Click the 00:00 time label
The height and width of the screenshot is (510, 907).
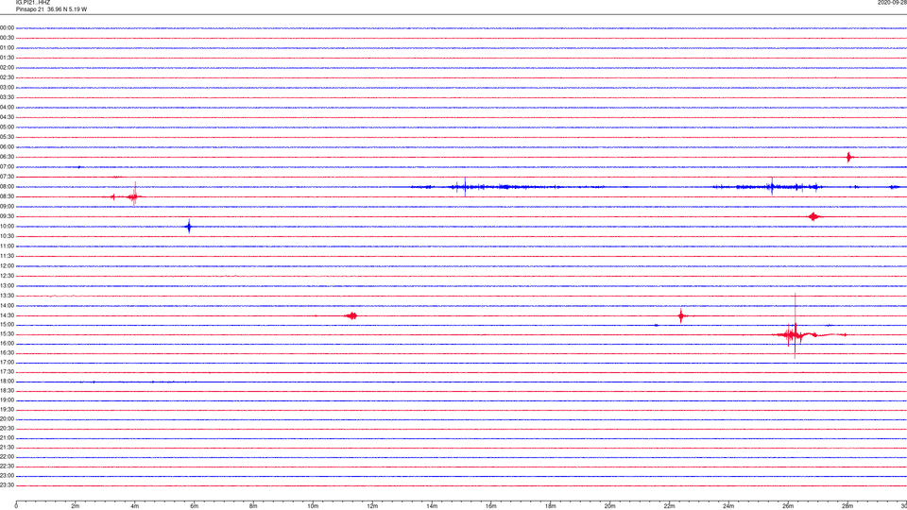pos(7,27)
